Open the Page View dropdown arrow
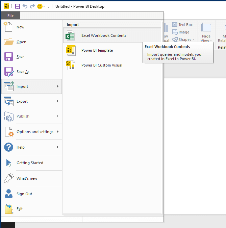The image size is (226, 228). 211,41
